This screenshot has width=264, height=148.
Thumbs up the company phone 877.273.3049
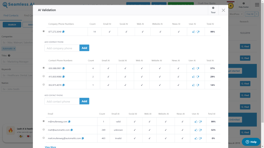tap(194, 32)
